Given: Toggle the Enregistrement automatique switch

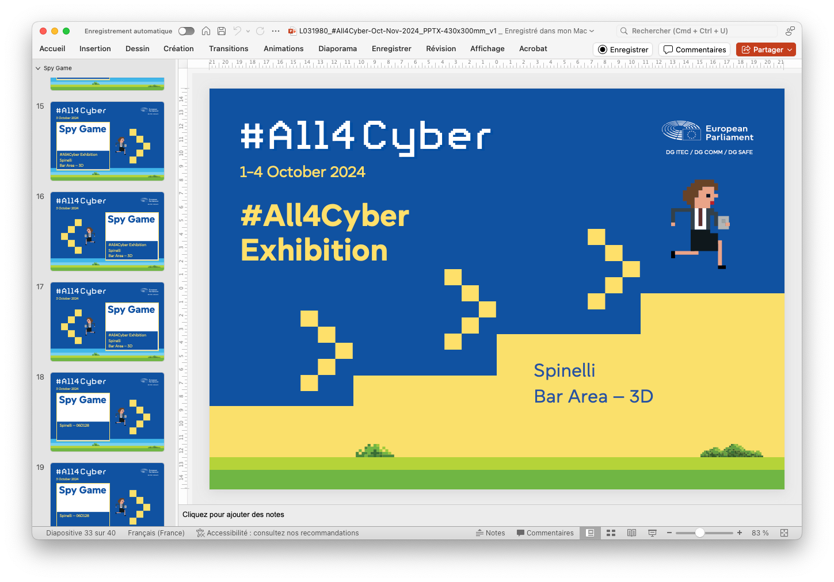Looking at the screenshot, I should click(x=186, y=31).
